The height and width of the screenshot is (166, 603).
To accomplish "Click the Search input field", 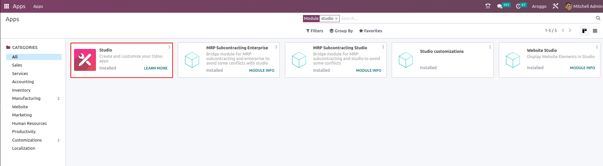I will (467, 19).
